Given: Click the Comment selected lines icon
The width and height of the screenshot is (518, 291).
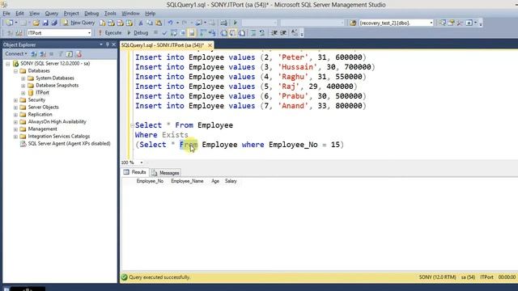Looking at the screenshot, I should point(253,32).
